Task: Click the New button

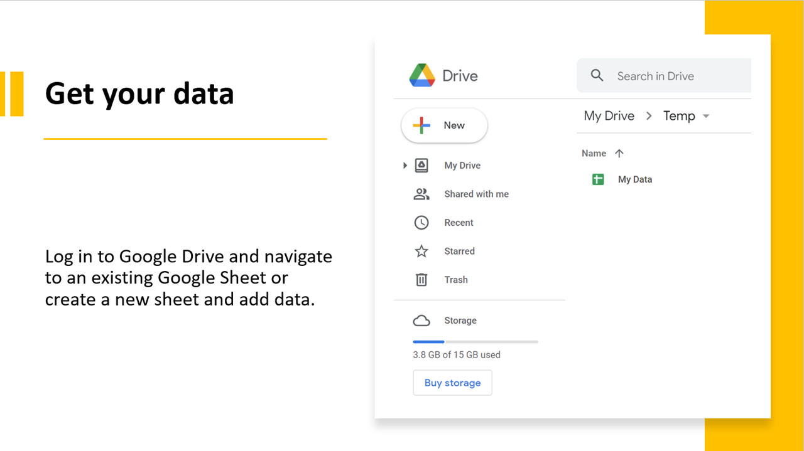Action: pos(444,125)
